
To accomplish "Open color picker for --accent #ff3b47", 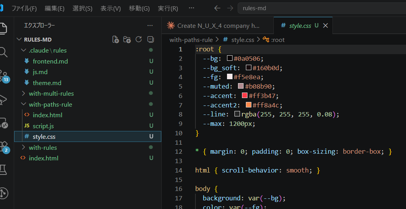I will (x=244, y=96).
